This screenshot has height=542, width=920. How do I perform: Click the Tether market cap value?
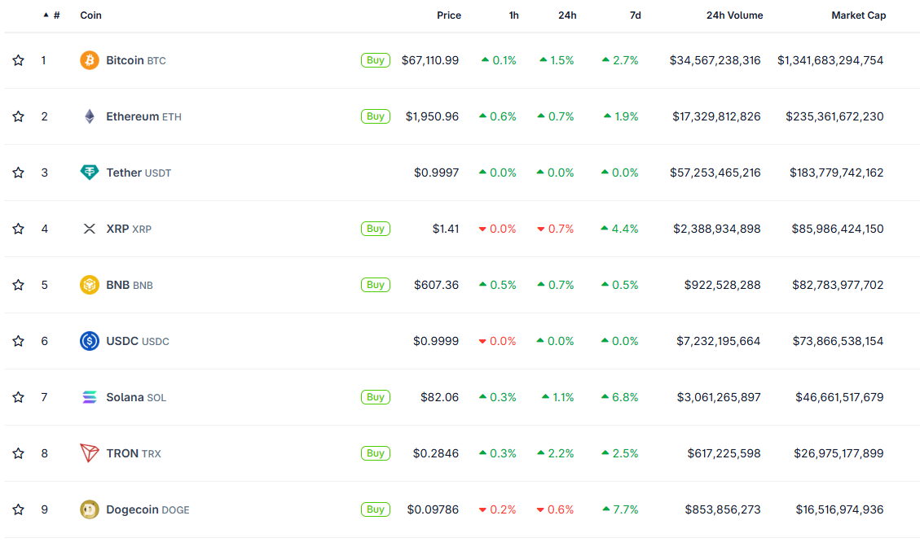point(836,173)
